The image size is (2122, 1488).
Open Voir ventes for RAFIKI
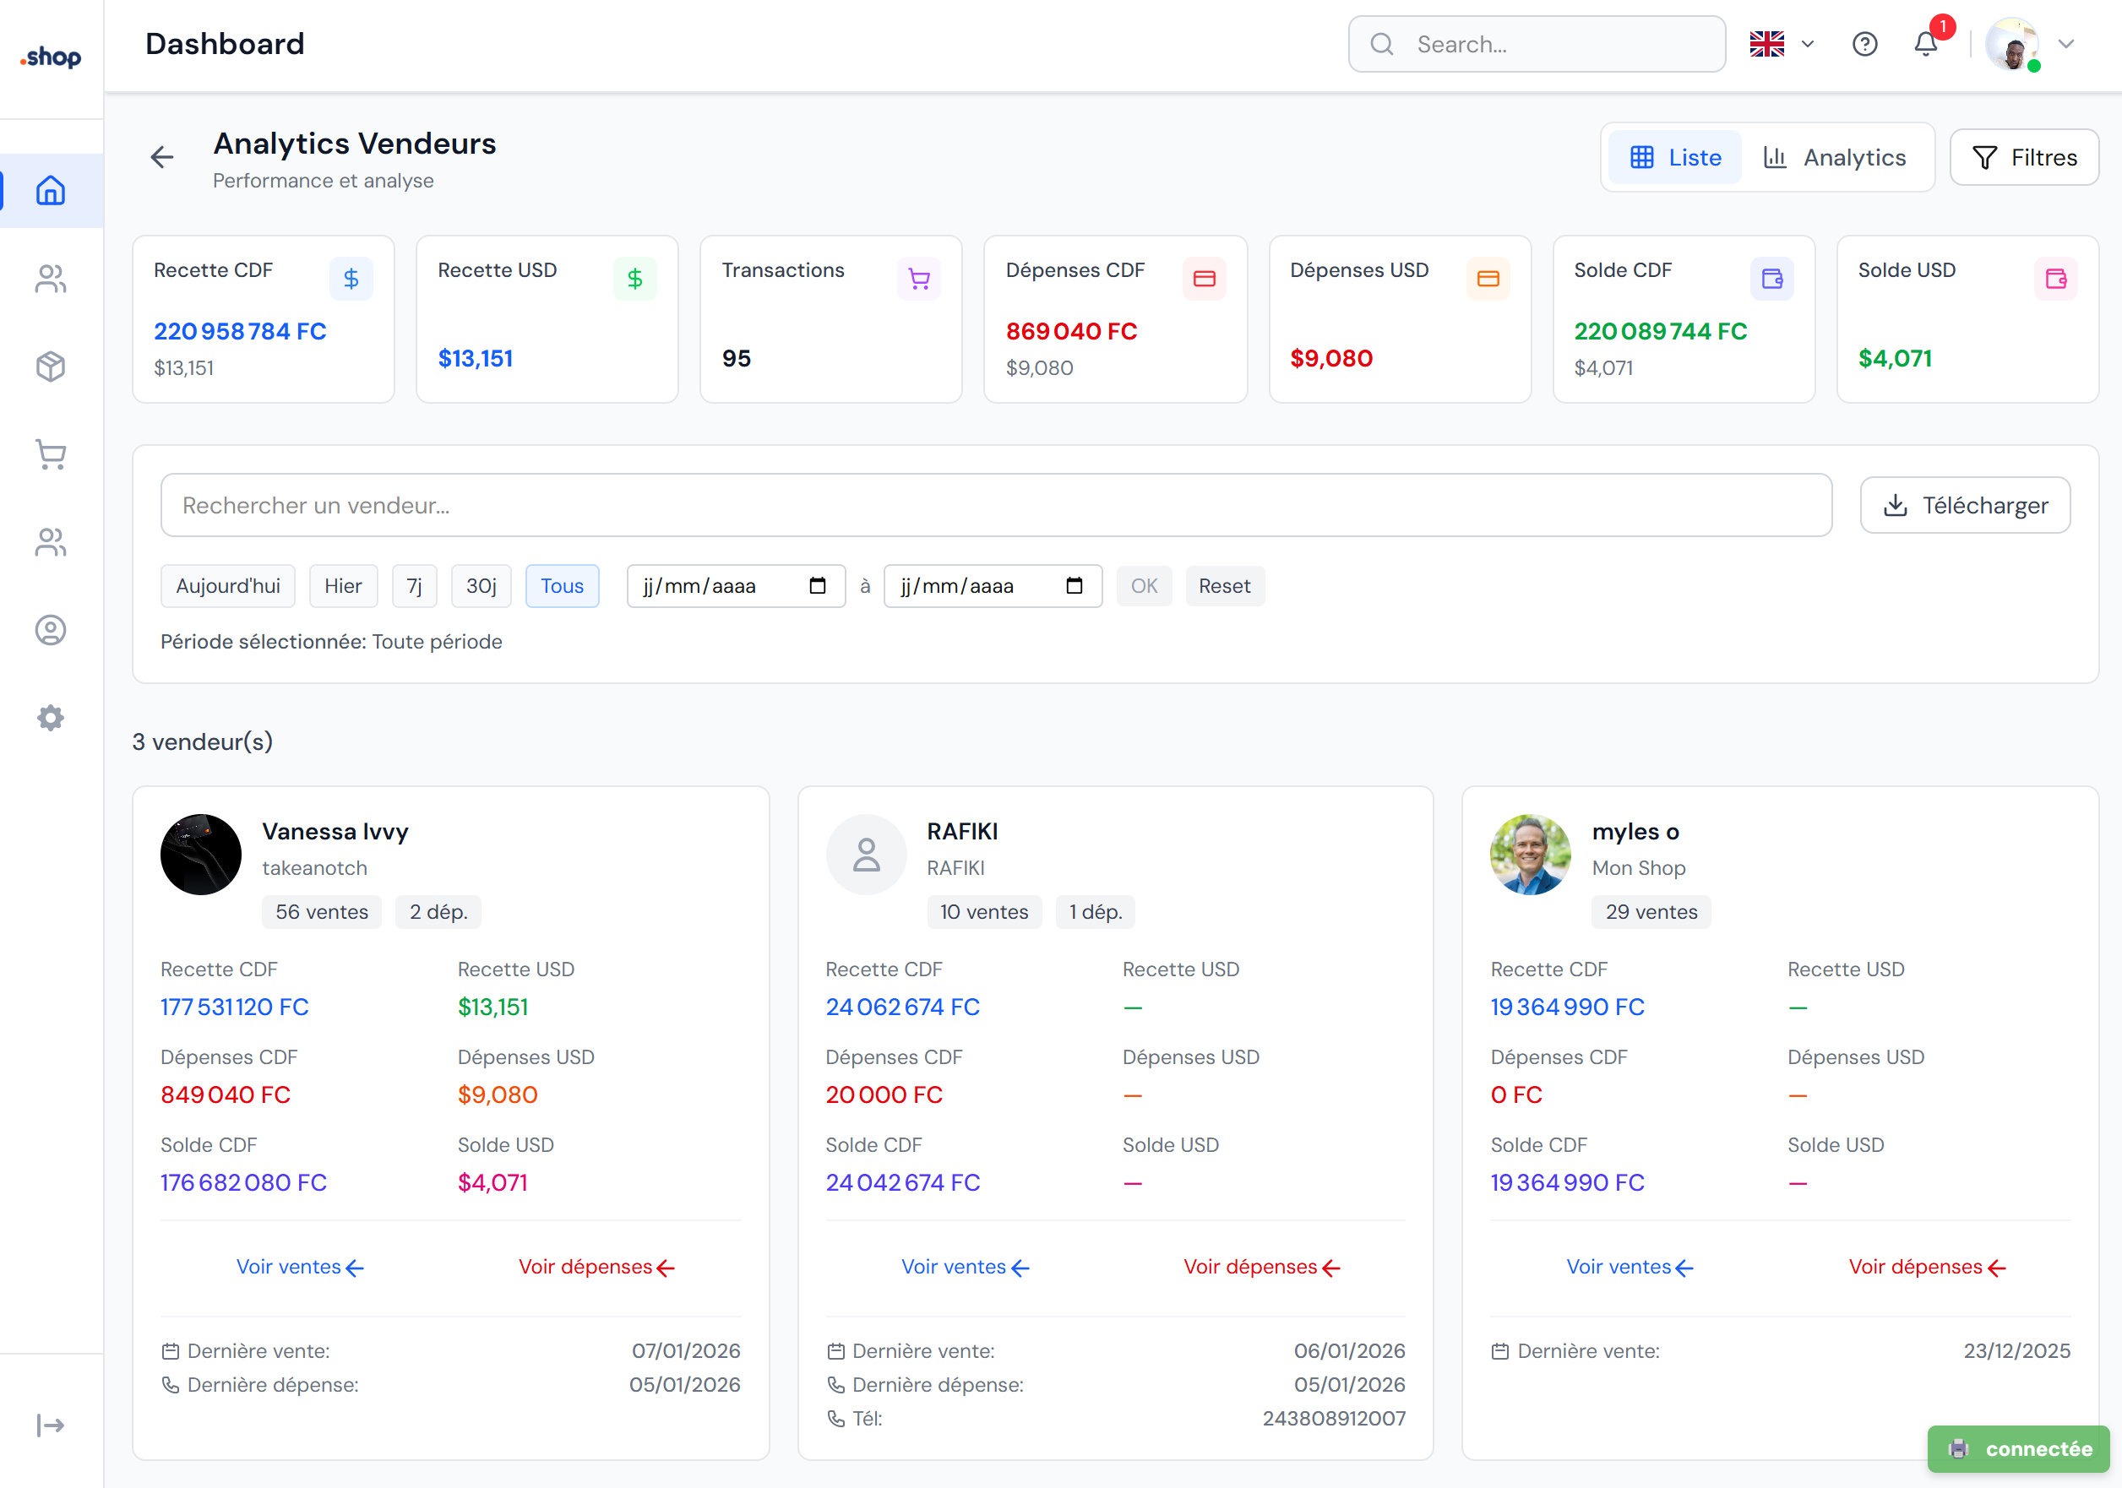pyautogui.click(x=965, y=1267)
